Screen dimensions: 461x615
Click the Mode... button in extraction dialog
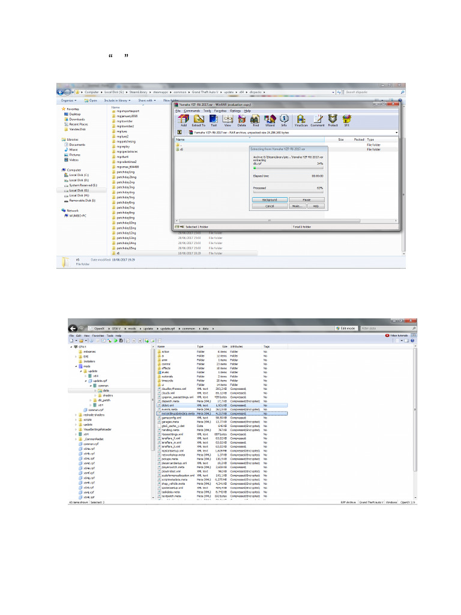(x=297, y=206)
